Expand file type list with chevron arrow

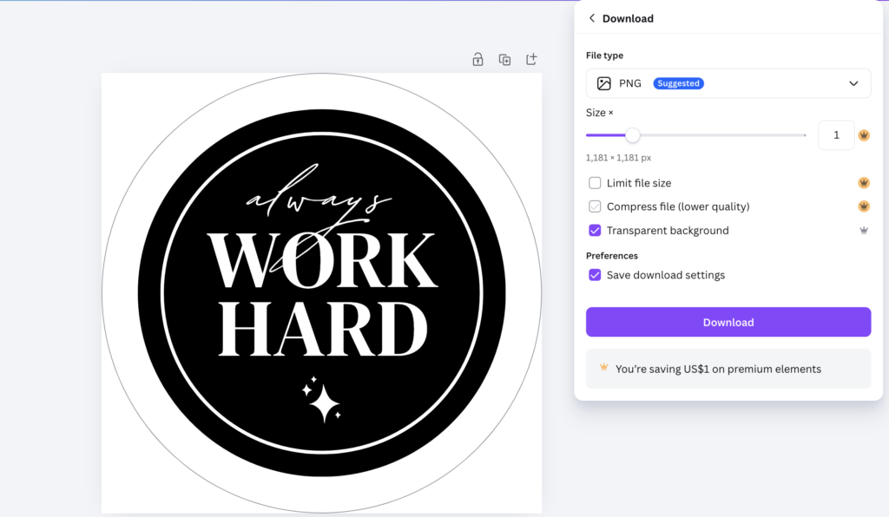pos(853,83)
